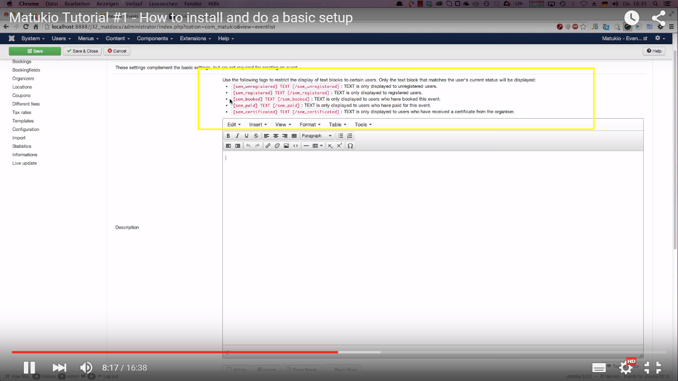
Task: Seek on the red video progress bar
Action: click(175, 352)
